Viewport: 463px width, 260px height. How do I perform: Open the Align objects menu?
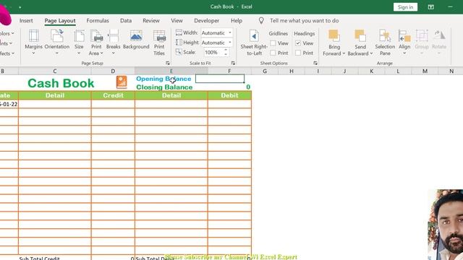pyautogui.click(x=404, y=43)
